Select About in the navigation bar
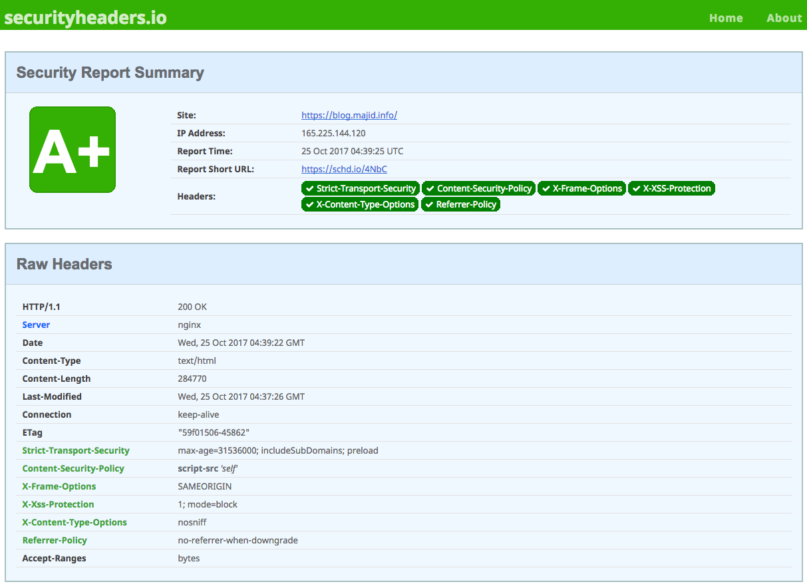The width and height of the screenshot is (807, 588). 784,18
